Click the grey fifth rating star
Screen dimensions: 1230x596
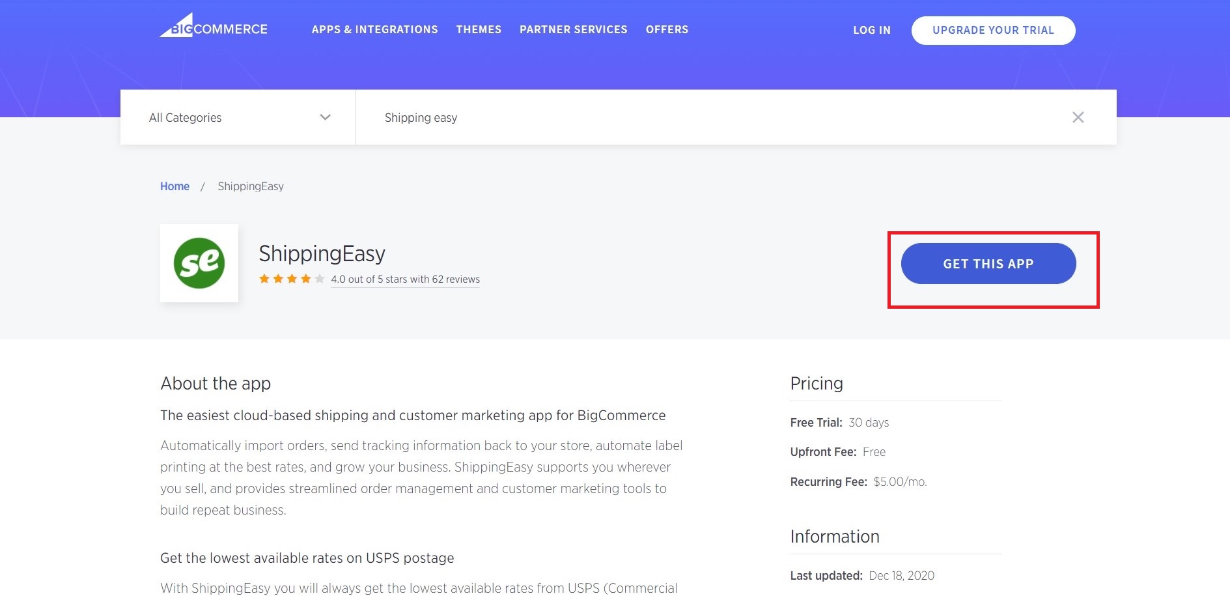pyautogui.click(x=320, y=279)
